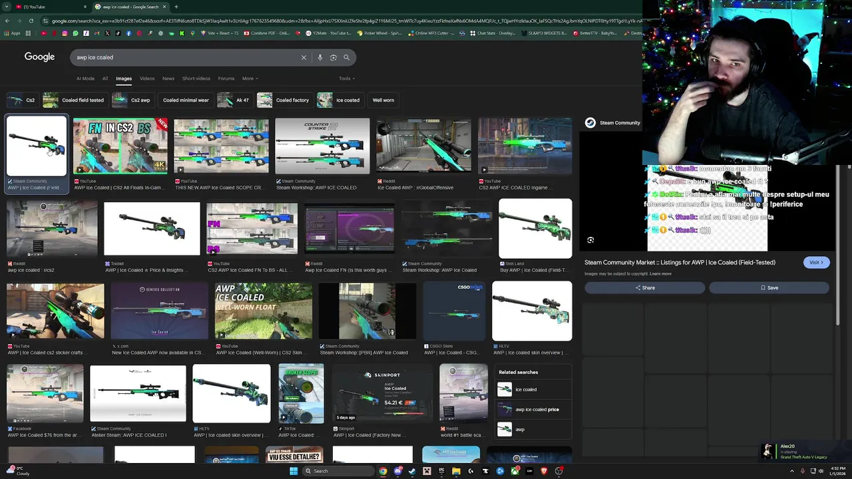Apply the Ice coated filter chip
Viewport: 852px width, 479px height.
coord(340,100)
